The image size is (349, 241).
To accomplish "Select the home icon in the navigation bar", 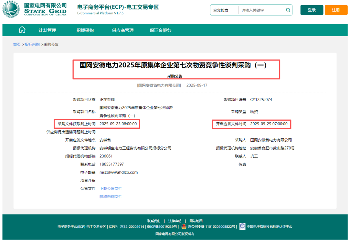I will point(22,29).
